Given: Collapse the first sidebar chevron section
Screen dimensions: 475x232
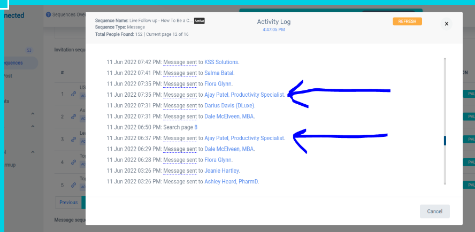Looking at the screenshot, I should click(33, 114).
